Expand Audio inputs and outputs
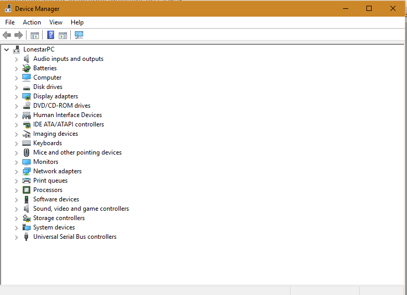This screenshot has width=407, height=295. (x=16, y=59)
